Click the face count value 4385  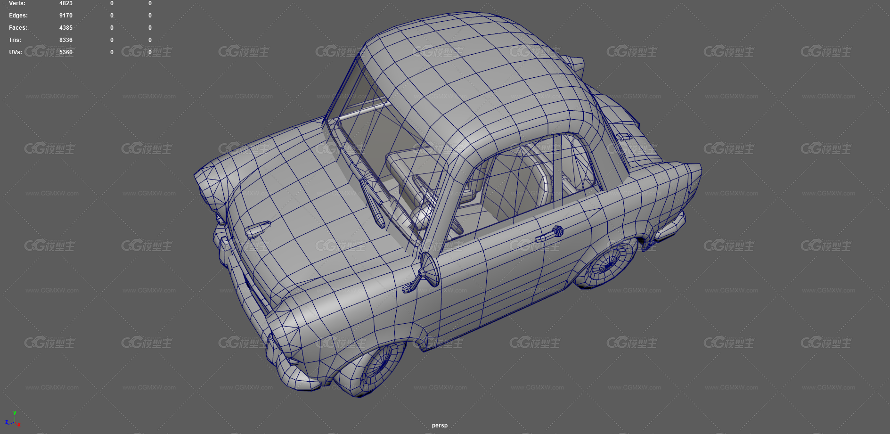pos(66,28)
